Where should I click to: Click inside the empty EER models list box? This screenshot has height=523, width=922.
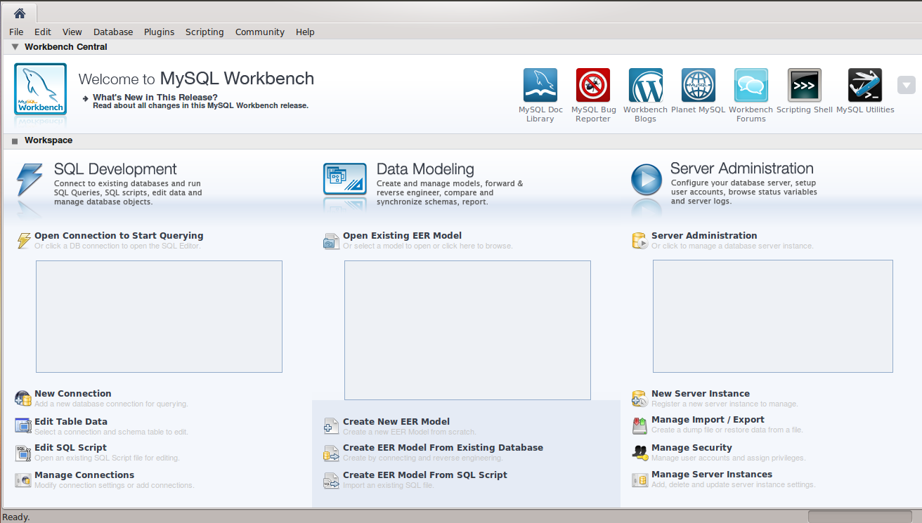467,330
